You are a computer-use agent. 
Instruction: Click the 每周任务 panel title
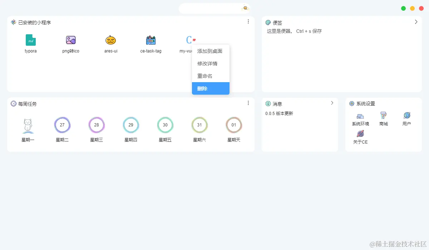(x=28, y=104)
